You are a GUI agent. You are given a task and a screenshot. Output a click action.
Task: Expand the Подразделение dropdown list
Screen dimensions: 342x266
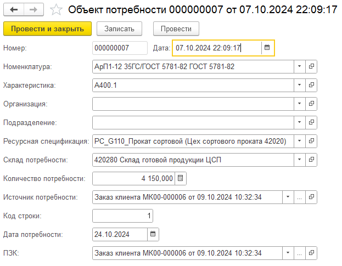pos(299,123)
